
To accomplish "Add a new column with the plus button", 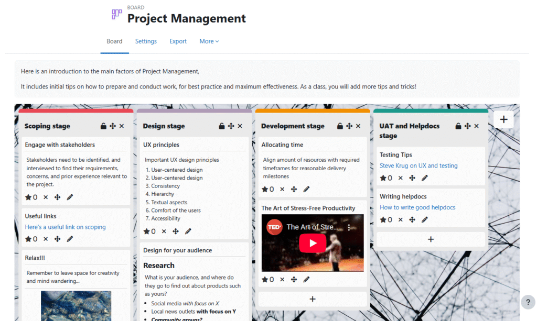I will point(503,119).
